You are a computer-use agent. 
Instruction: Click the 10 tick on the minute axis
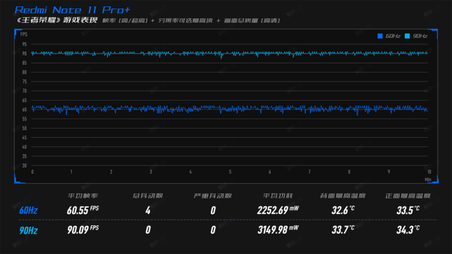click(x=429, y=172)
